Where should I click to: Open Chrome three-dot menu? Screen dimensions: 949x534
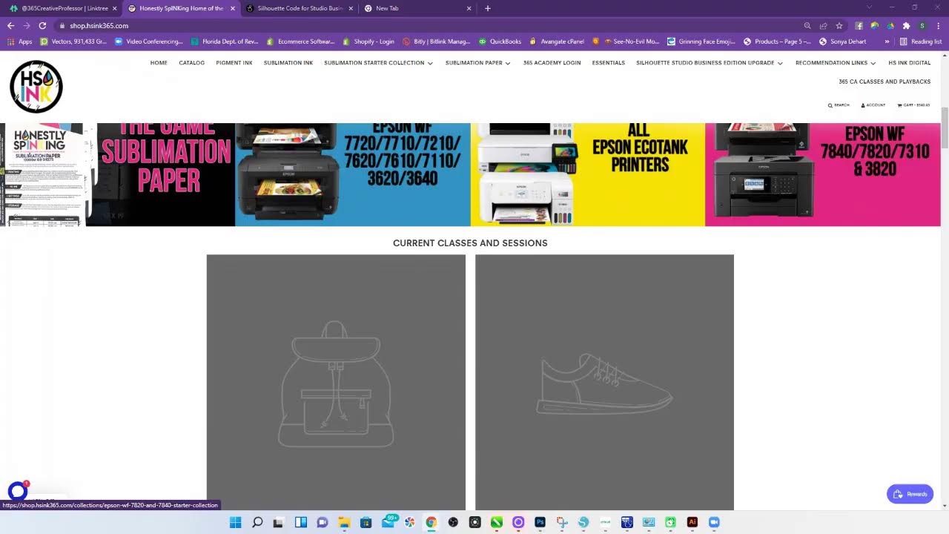(x=938, y=25)
